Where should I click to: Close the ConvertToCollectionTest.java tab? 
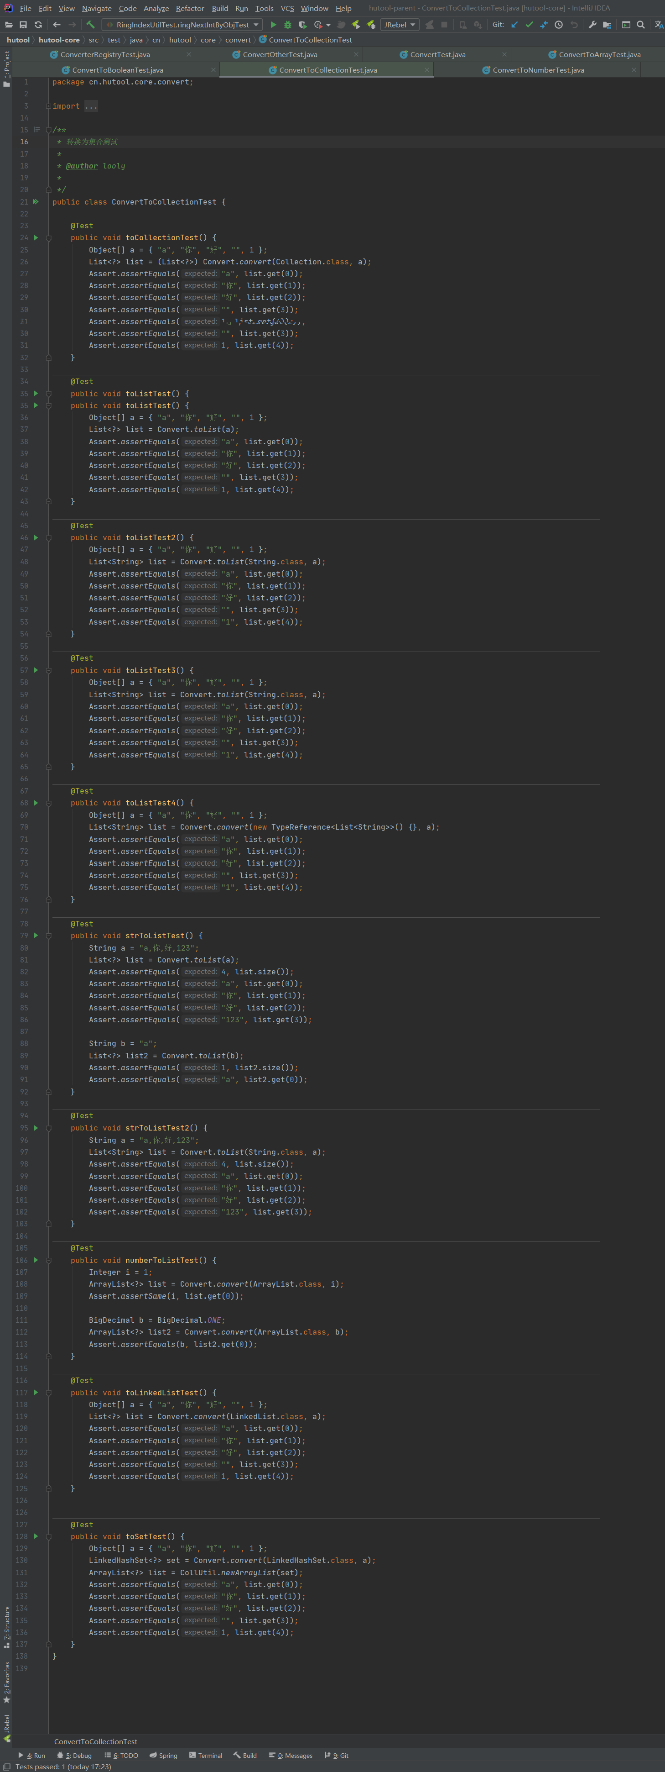[x=427, y=70]
